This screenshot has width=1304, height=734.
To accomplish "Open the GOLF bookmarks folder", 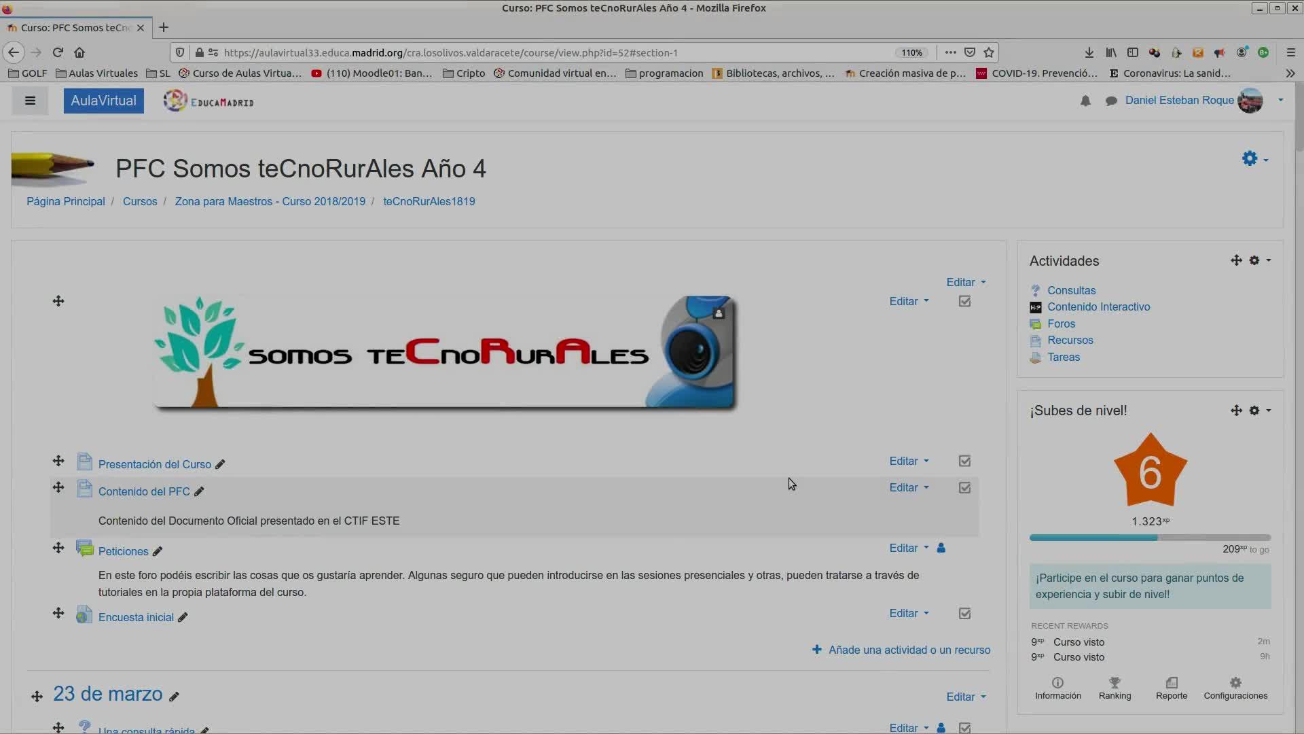I will (27, 73).
